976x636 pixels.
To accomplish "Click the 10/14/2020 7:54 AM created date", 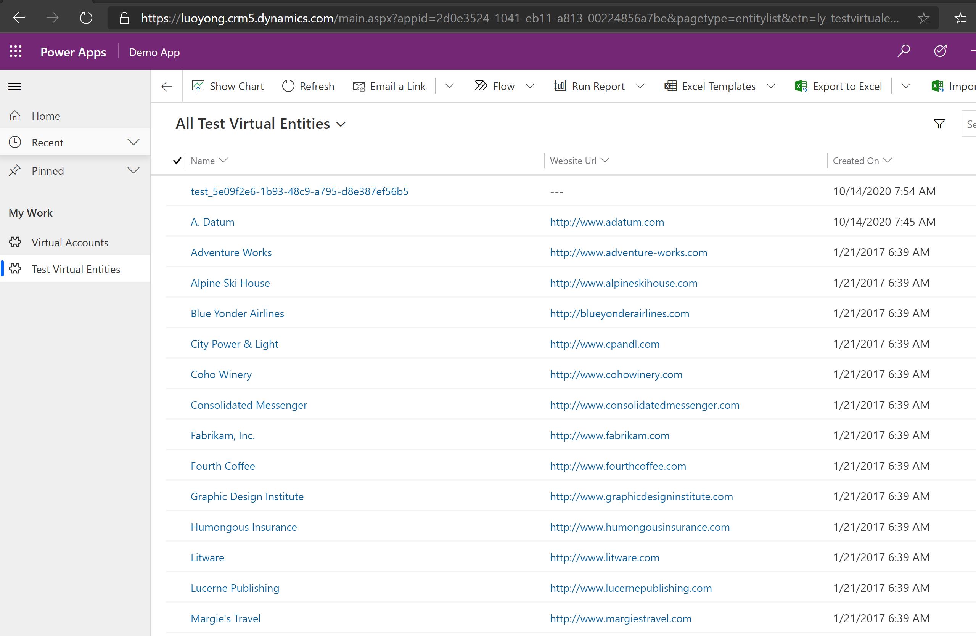I will pyautogui.click(x=884, y=191).
